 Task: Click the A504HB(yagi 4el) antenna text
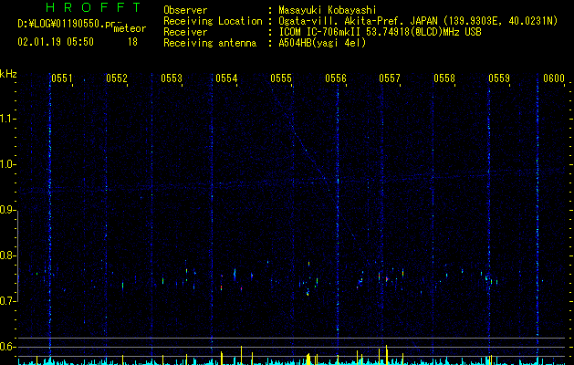tap(322, 43)
